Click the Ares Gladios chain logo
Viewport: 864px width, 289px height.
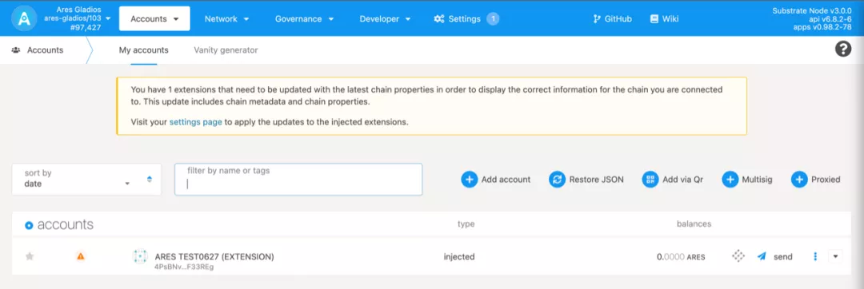(23, 18)
